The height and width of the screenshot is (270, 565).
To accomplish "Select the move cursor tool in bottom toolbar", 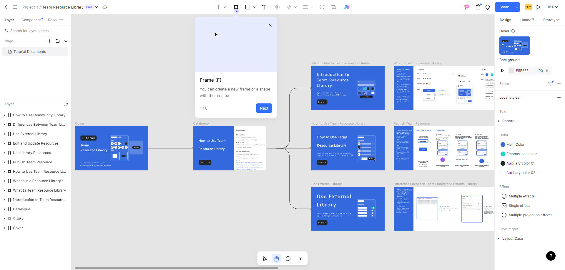I will [x=265, y=259].
